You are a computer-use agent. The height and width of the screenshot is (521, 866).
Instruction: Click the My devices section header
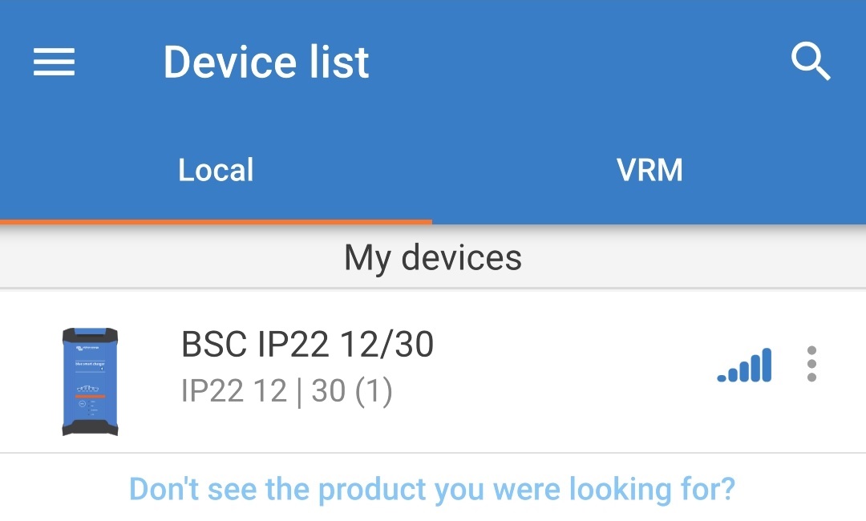pyautogui.click(x=432, y=257)
